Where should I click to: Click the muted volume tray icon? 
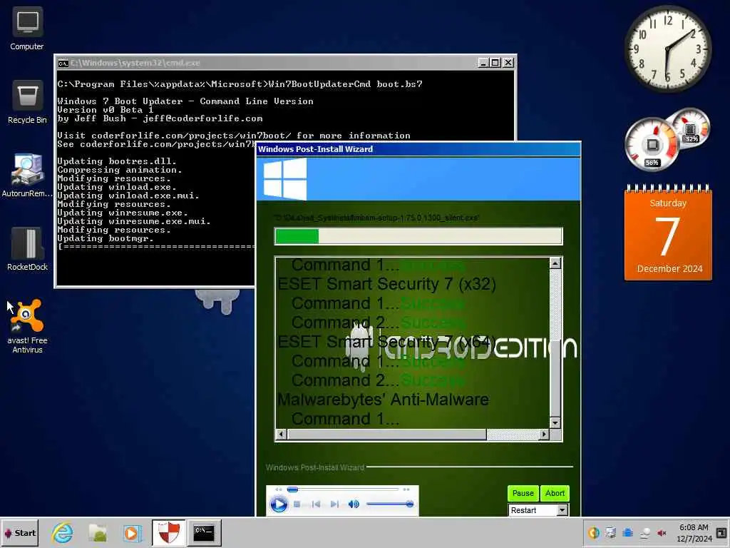(x=662, y=532)
